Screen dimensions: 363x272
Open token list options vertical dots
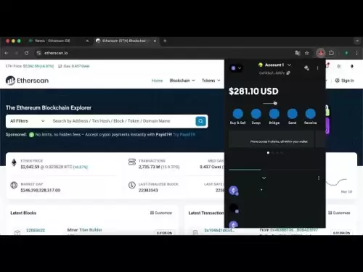tap(319, 178)
